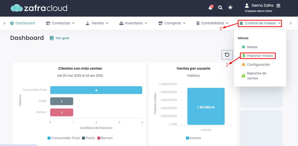Click the Cantidad de facturas axis label
The width and height of the screenshot is (298, 146).
[96, 128]
